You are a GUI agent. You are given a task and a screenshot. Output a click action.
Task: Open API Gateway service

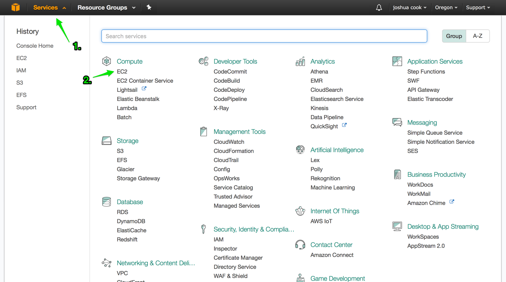[x=423, y=90]
